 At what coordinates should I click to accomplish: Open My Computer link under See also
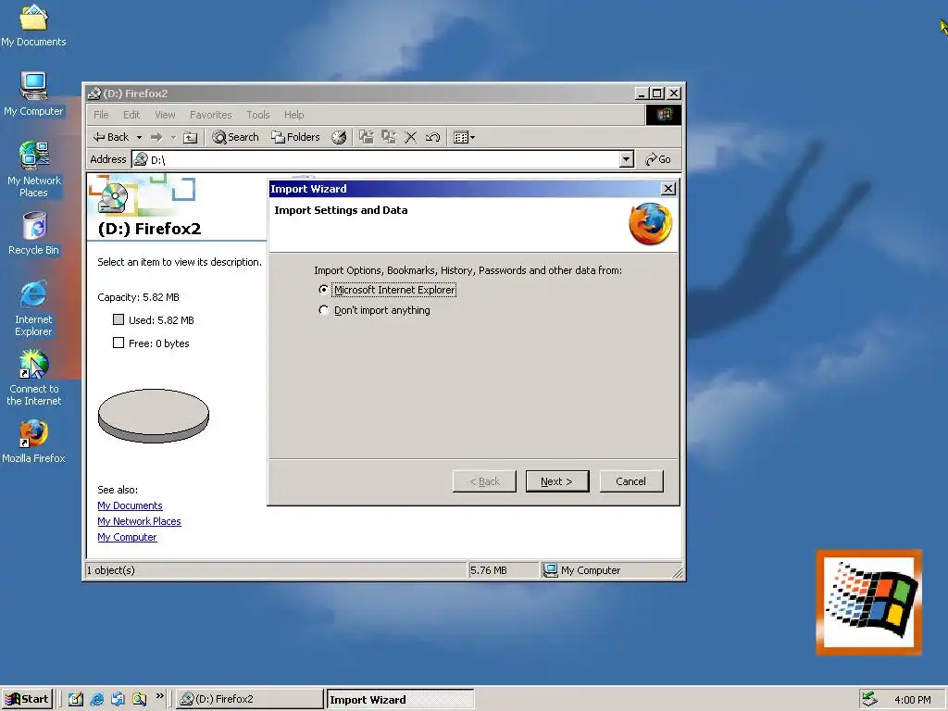[127, 537]
